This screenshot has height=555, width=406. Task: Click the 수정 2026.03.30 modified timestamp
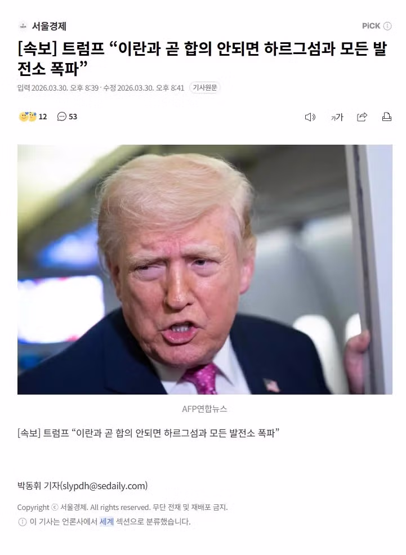pyautogui.click(x=144, y=88)
